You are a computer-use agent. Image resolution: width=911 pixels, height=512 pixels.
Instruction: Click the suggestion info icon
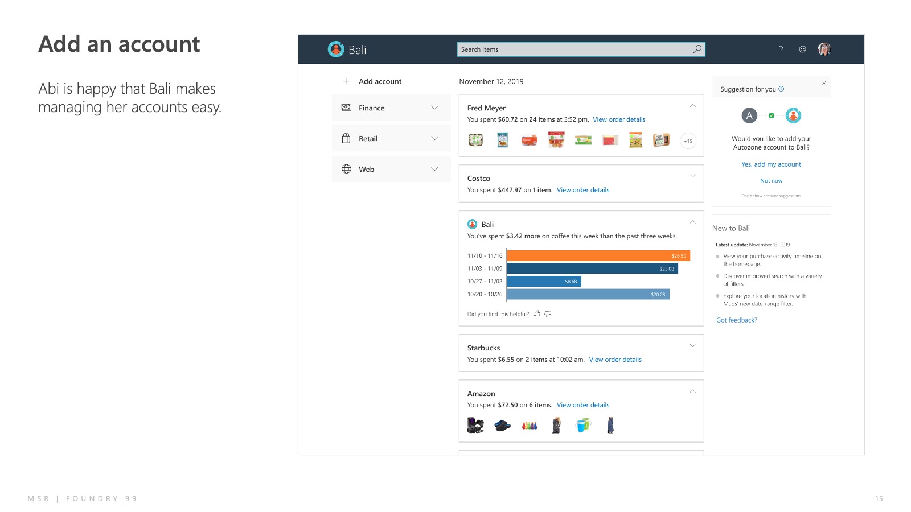[x=781, y=89]
